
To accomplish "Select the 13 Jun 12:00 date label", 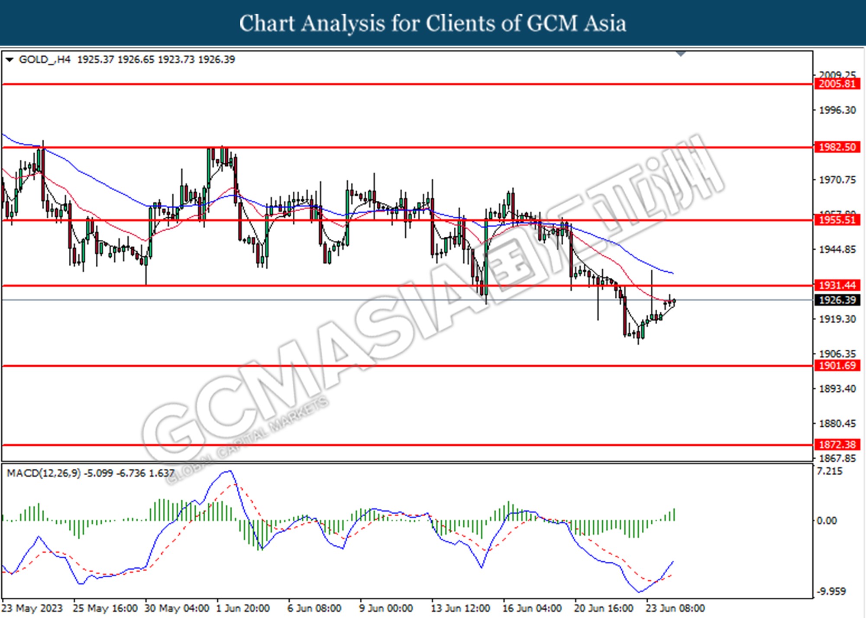I will pyautogui.click(x=460, y=608).
